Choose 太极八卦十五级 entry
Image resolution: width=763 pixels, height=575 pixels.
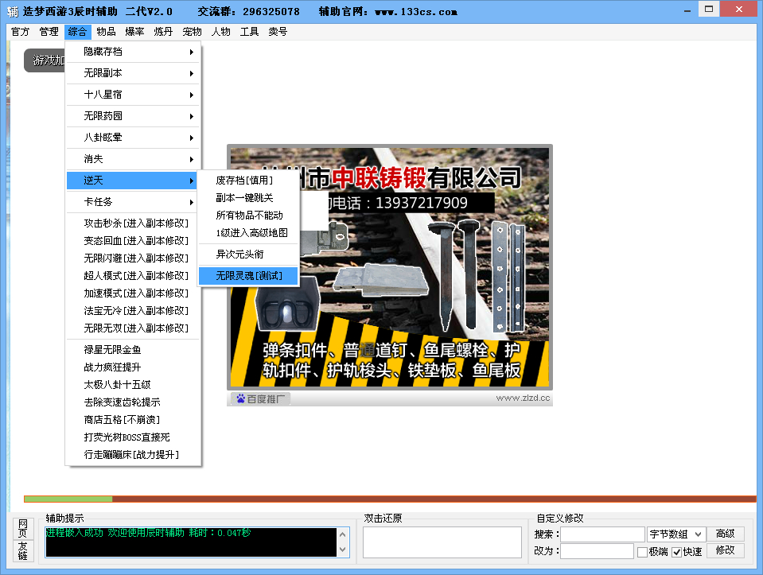(x=133, y=385)
